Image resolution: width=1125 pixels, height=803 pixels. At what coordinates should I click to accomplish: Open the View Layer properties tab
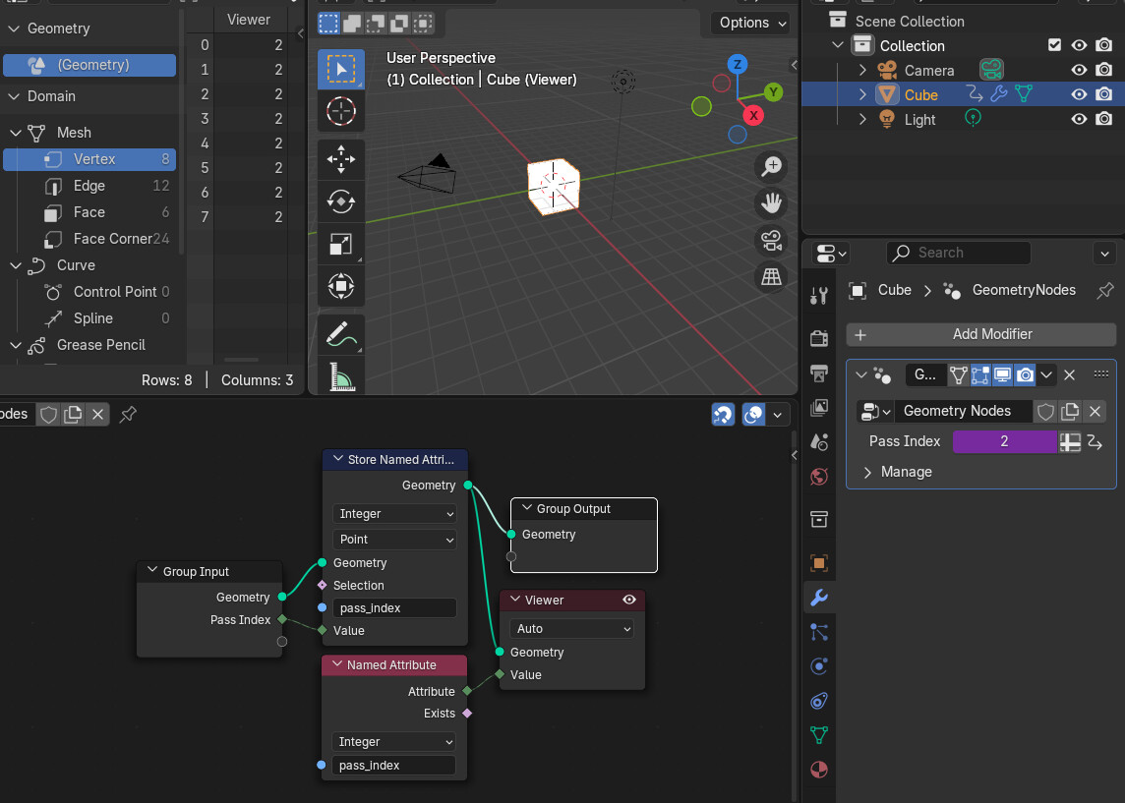[x=818, y=407]
